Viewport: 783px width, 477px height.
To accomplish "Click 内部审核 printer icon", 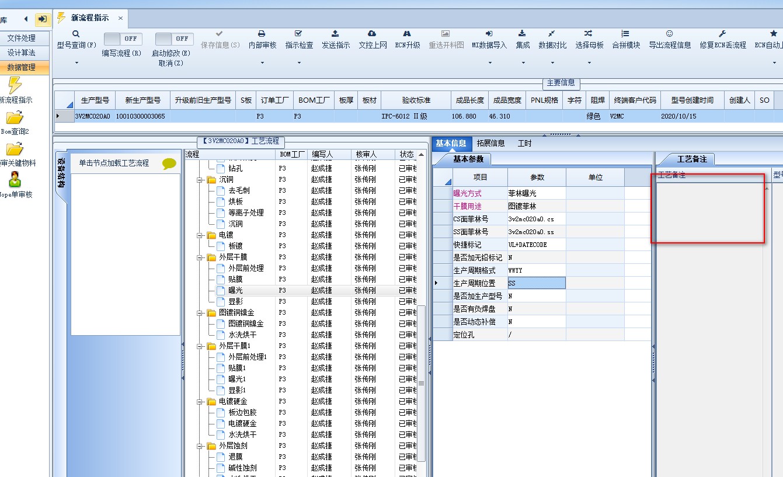I will [262, 34].
